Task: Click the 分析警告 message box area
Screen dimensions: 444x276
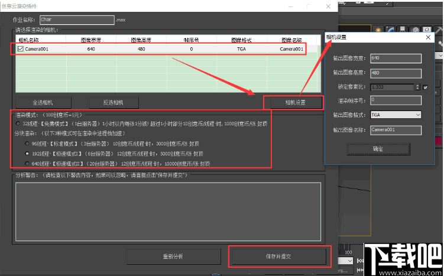Action: coord(168,212)
